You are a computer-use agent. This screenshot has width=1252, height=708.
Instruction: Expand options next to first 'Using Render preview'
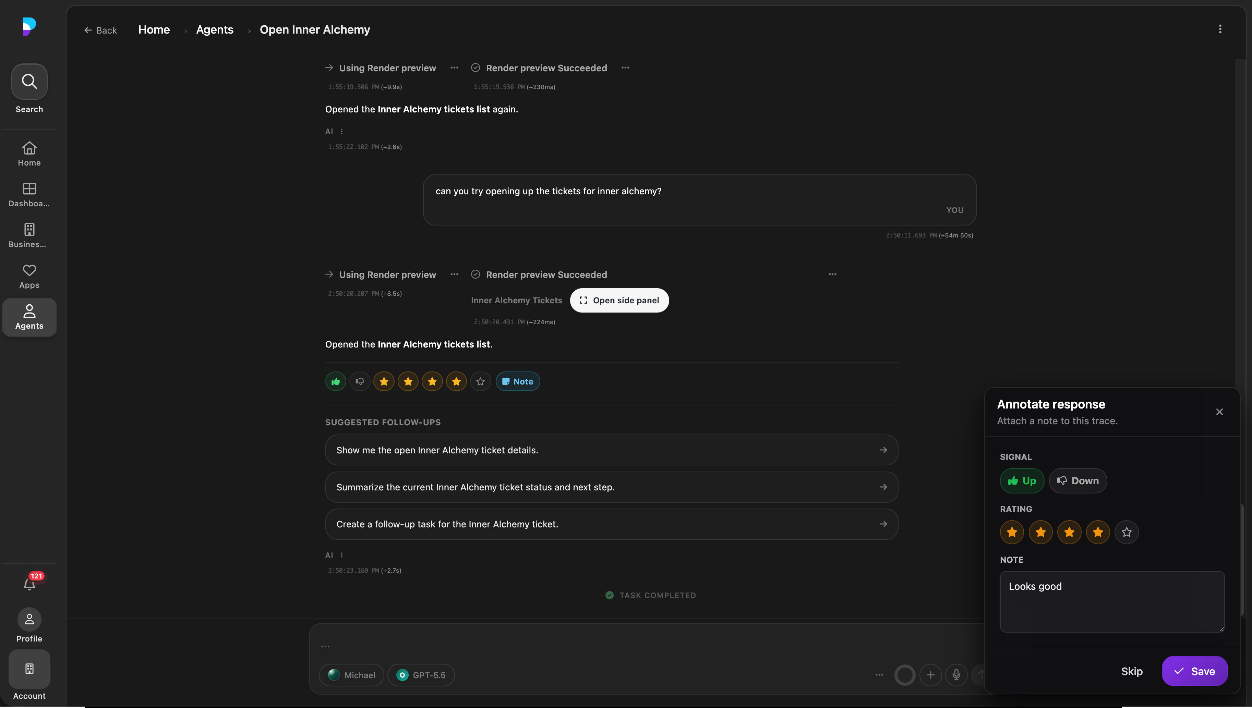click(454, 68)
